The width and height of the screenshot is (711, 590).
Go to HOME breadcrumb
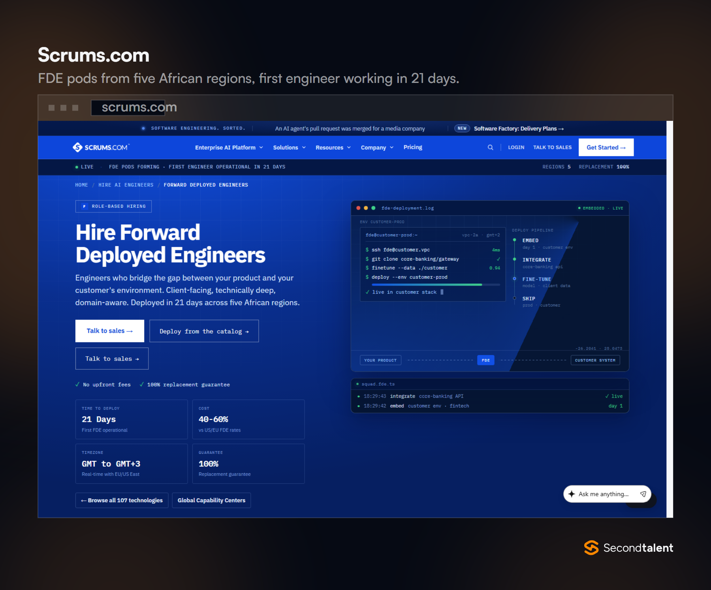[81, 185]
